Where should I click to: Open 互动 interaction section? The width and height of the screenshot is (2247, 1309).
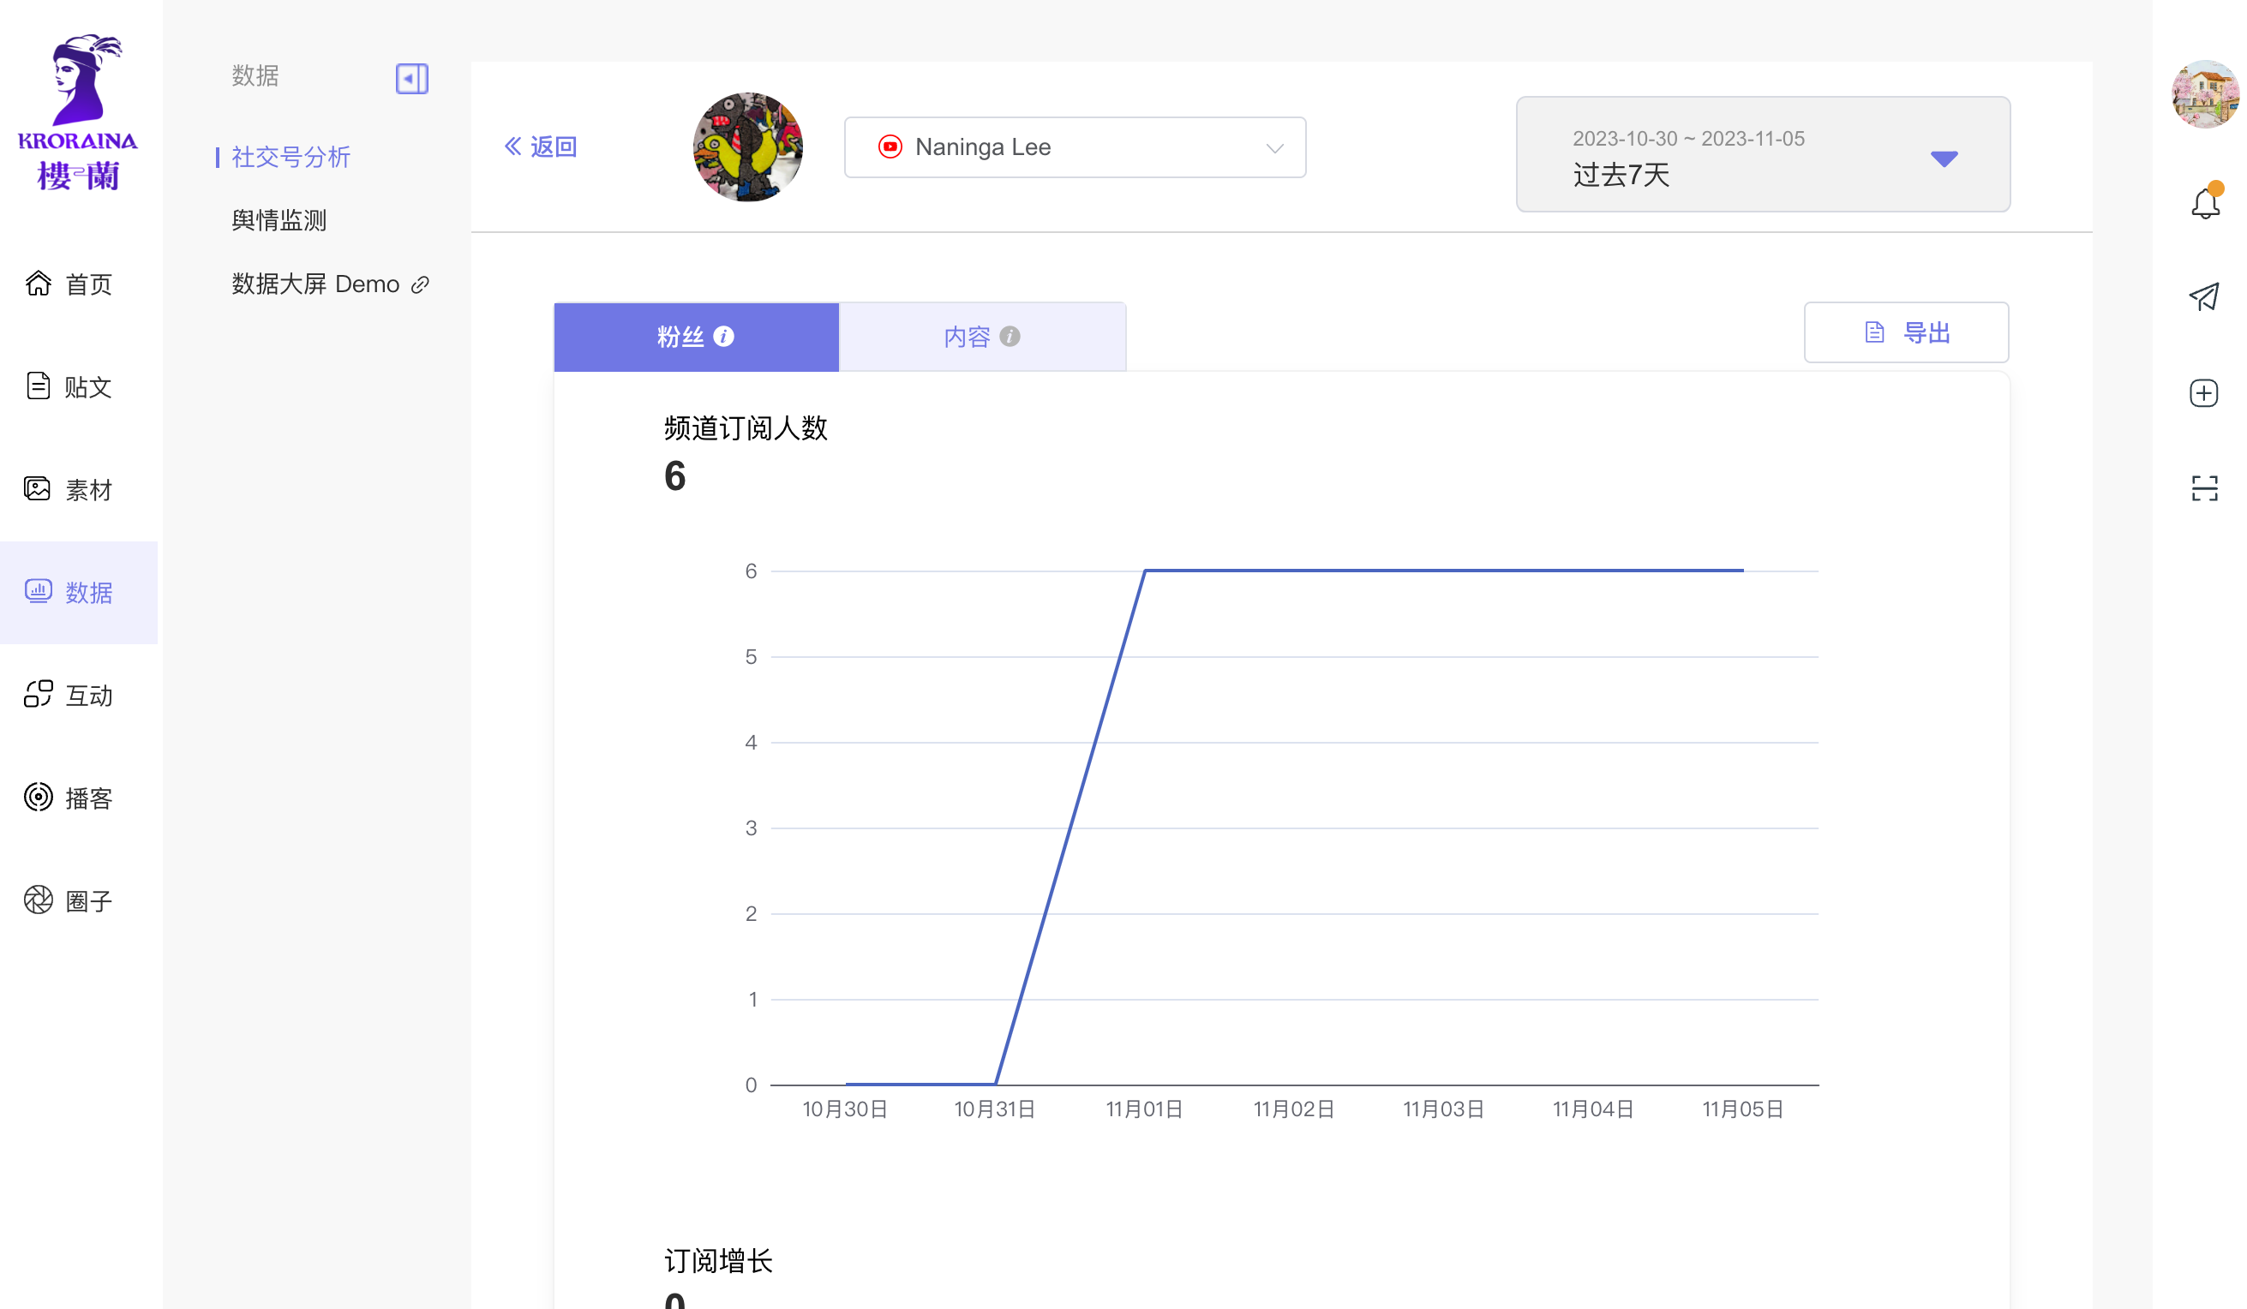click(x=69, y=695)
